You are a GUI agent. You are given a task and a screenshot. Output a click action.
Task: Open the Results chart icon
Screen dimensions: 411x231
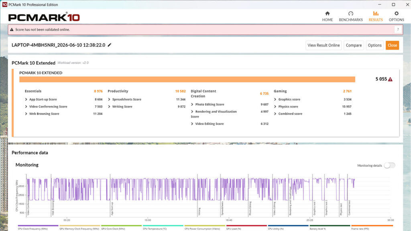pyautogui.click(x=376, y=13)
